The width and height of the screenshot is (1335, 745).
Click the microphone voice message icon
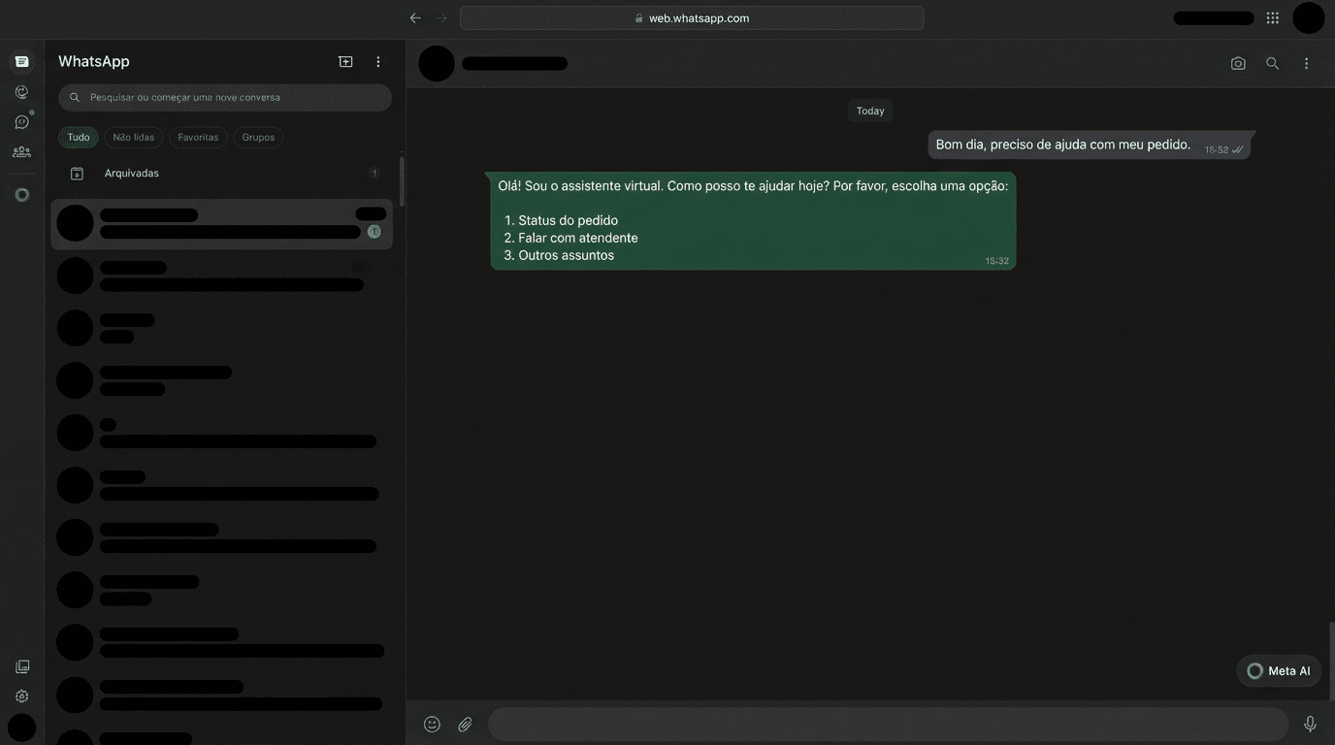click(x=1310, y=725)
